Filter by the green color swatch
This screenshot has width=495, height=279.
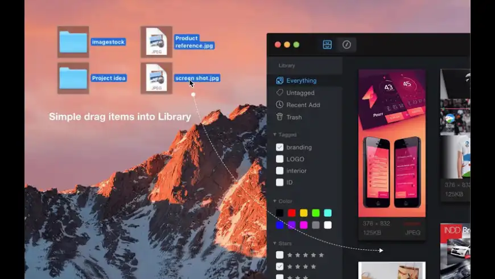[x=316, y=213]
